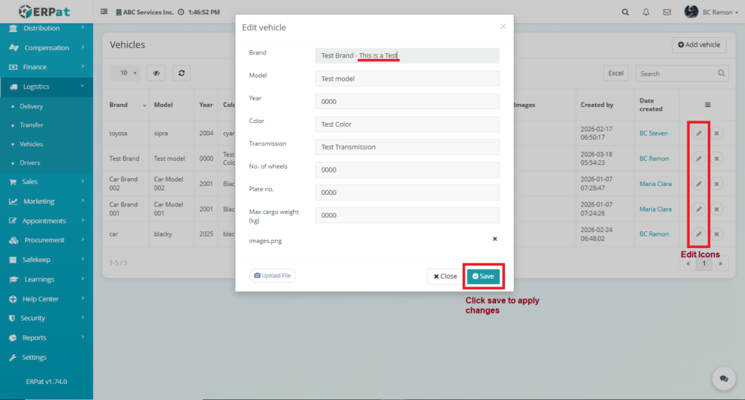Expand the Sales sidebar menu
Viewport: 745px width, 400px height.
pyautogui.click(x=47, y=182)
